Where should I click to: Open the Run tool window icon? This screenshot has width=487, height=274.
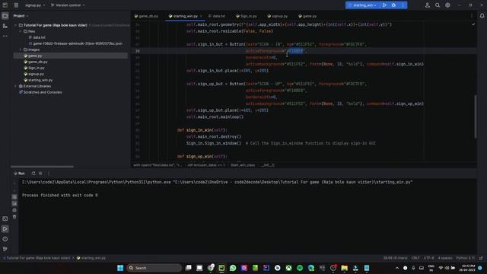(x=5, y=229)
